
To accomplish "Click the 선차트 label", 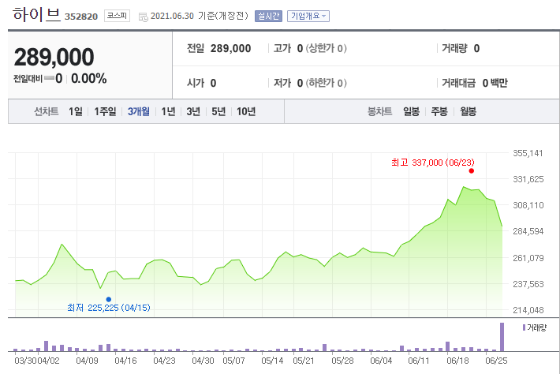I will [46, 111].
